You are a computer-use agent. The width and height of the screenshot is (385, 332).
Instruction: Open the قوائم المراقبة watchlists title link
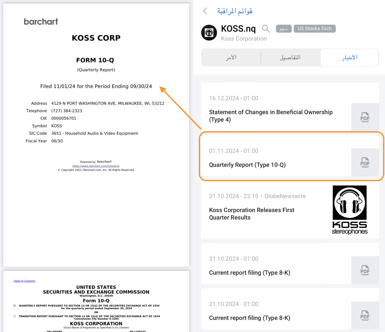235,11
